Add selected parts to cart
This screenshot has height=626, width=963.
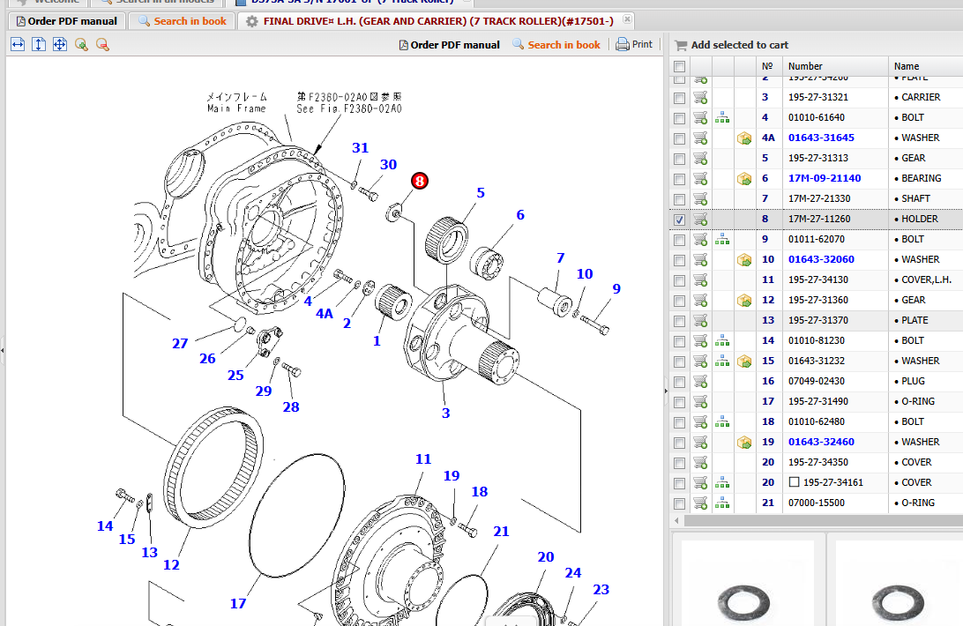tap(731, 45)
